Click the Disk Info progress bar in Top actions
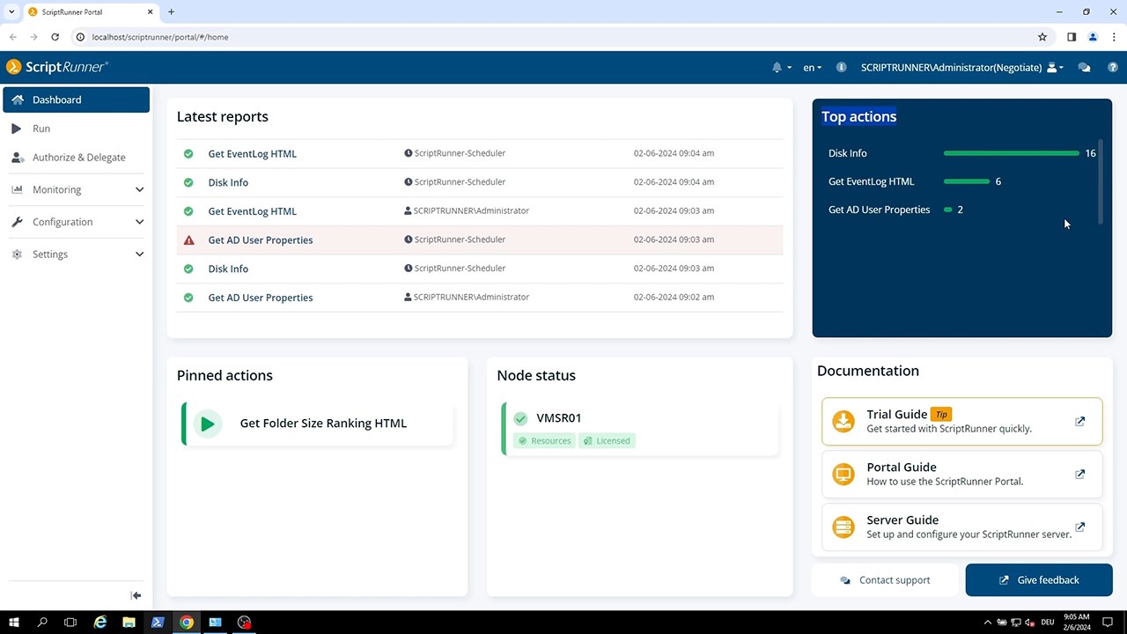Image resolution: width=1127 pixels, height=634 pixels. (x=1011, y=153)
